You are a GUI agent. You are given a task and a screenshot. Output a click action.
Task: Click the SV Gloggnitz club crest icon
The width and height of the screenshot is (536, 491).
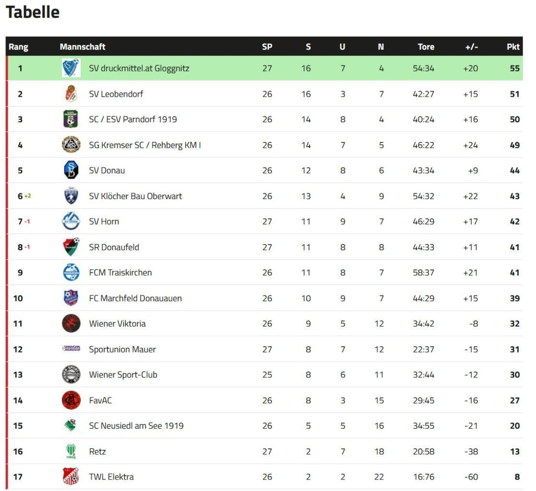(x=71, y=68)
